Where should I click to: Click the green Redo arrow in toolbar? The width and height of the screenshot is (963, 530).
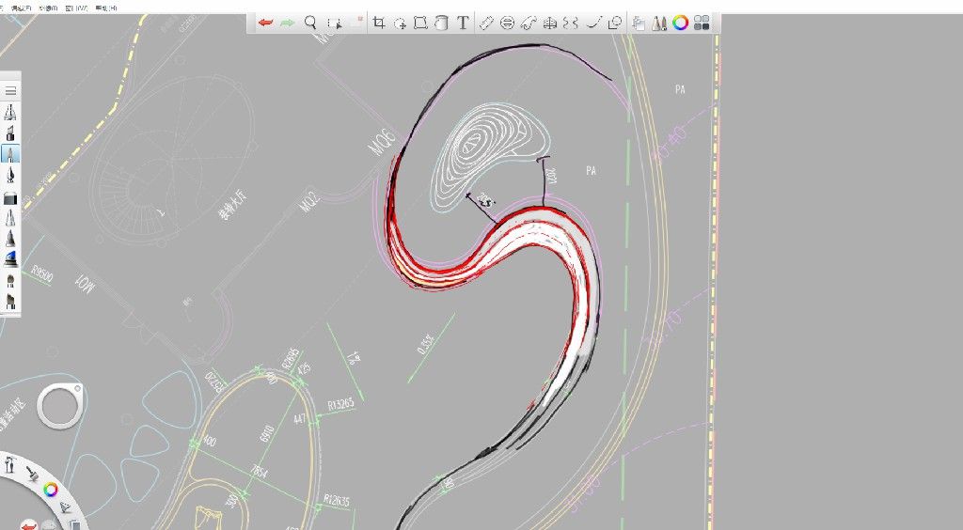(287, 23)
